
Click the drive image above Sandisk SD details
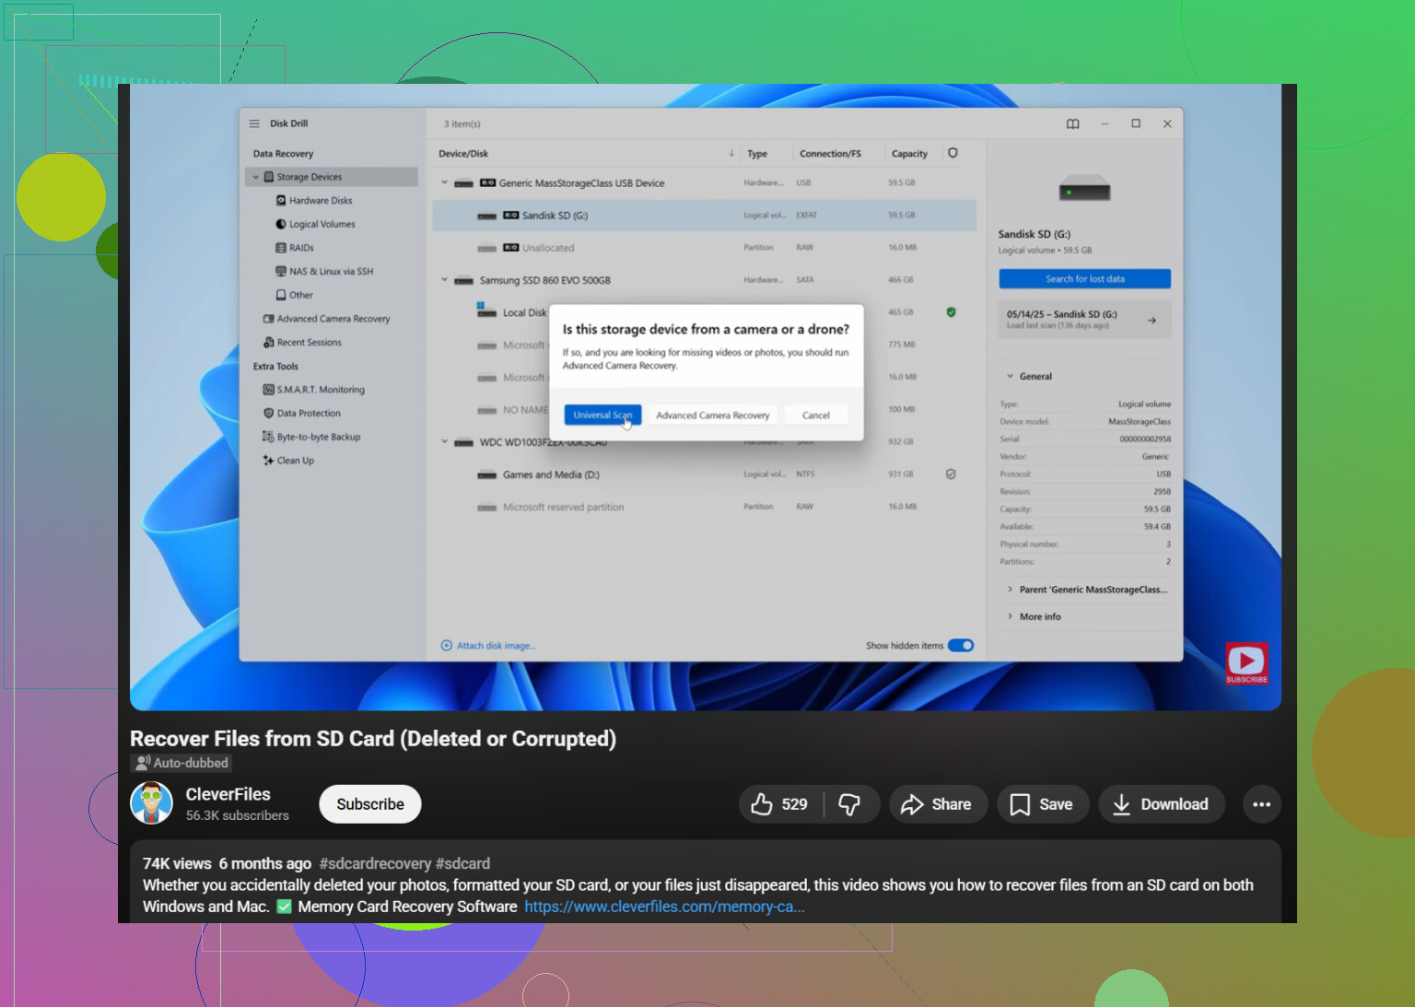pyautogui.click(x=1084, y=188)
